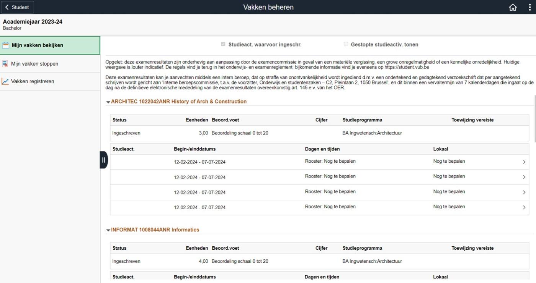The height and width of the screenshot is (283, 536).
Task: Open fourth study activity row arrow
Action: pyautogui.click(x=524, y=207)
